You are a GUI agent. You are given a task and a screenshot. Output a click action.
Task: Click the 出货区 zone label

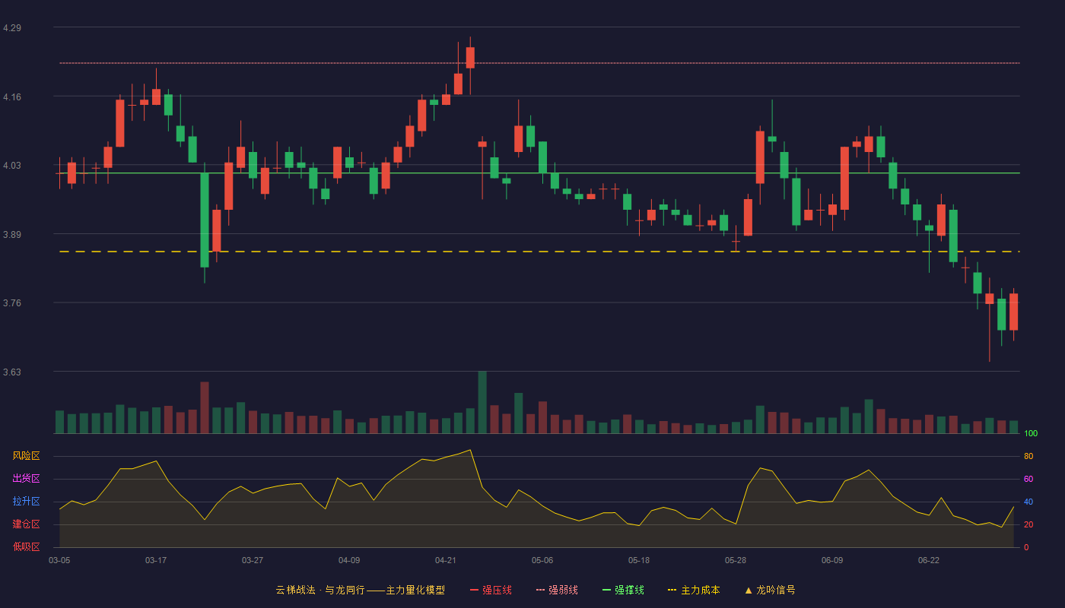click(26, 479)
